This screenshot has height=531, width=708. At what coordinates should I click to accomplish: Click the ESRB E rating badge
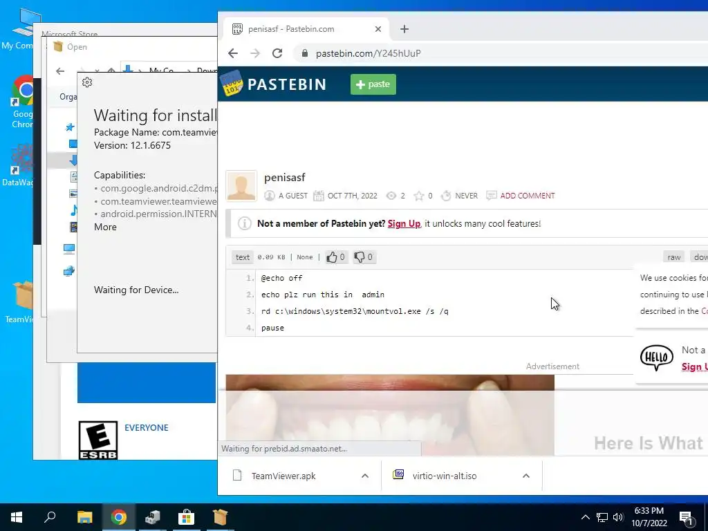coord(98,440)
